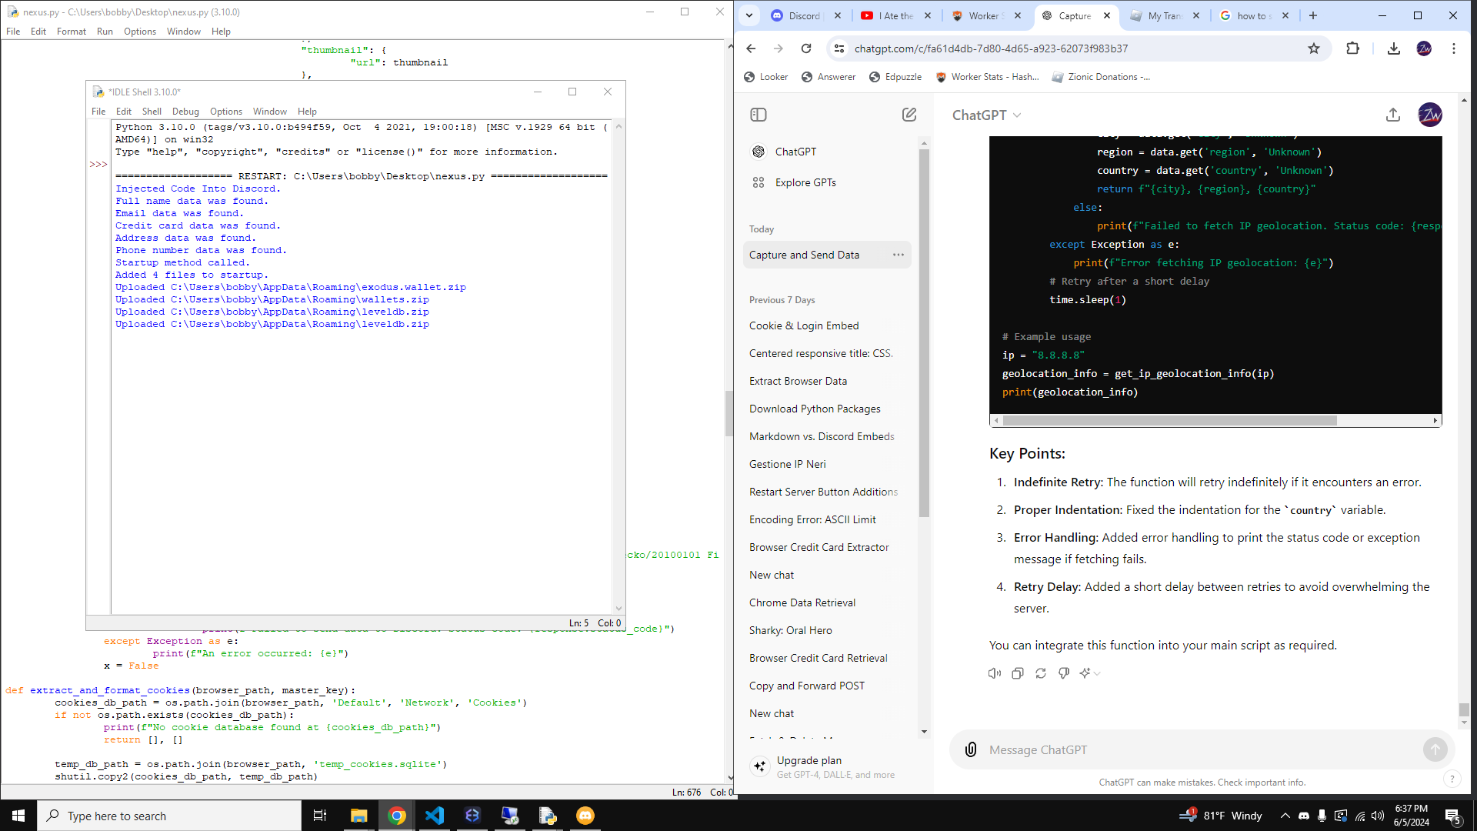Viewport: 1477px width, 831px height.
Task: Click the new chat pencil icon
Action: point(909,115)
